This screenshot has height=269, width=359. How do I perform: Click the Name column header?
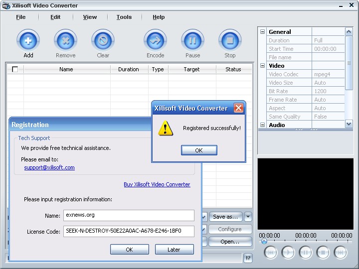tap(66, 69)
